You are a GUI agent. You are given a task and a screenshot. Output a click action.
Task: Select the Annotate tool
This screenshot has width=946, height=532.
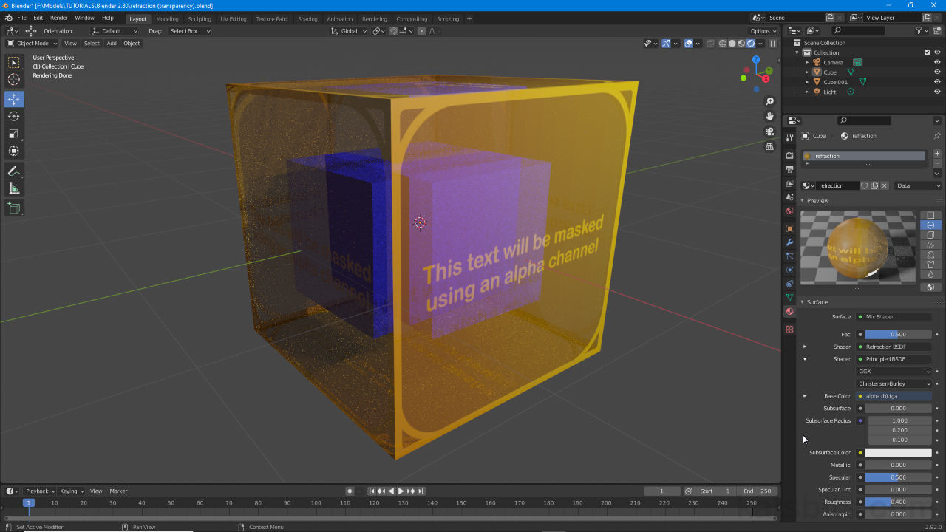(13, 171)
